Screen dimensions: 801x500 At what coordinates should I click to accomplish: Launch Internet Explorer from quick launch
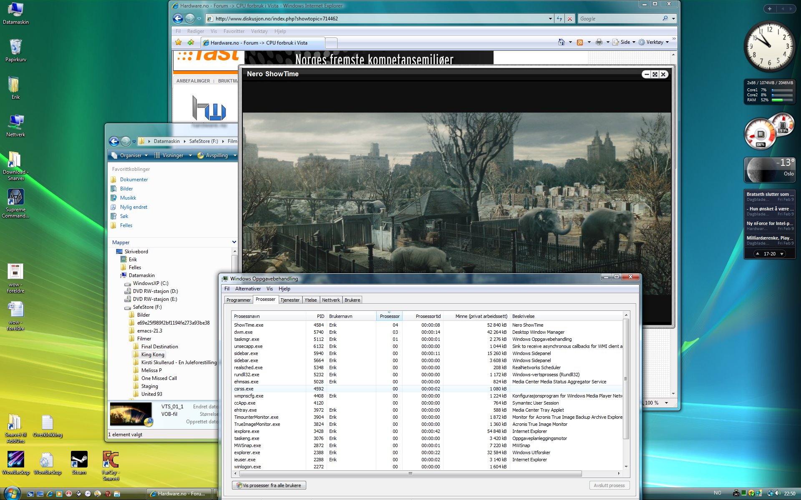pyautogui.click(x=50, y=494)
